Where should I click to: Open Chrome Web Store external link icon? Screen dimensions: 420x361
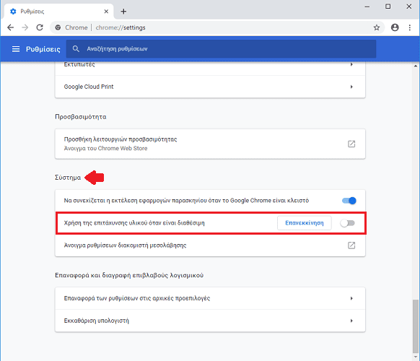(x=351, y=144)
